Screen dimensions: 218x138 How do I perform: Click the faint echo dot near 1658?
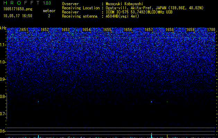(x=167, y=102)
